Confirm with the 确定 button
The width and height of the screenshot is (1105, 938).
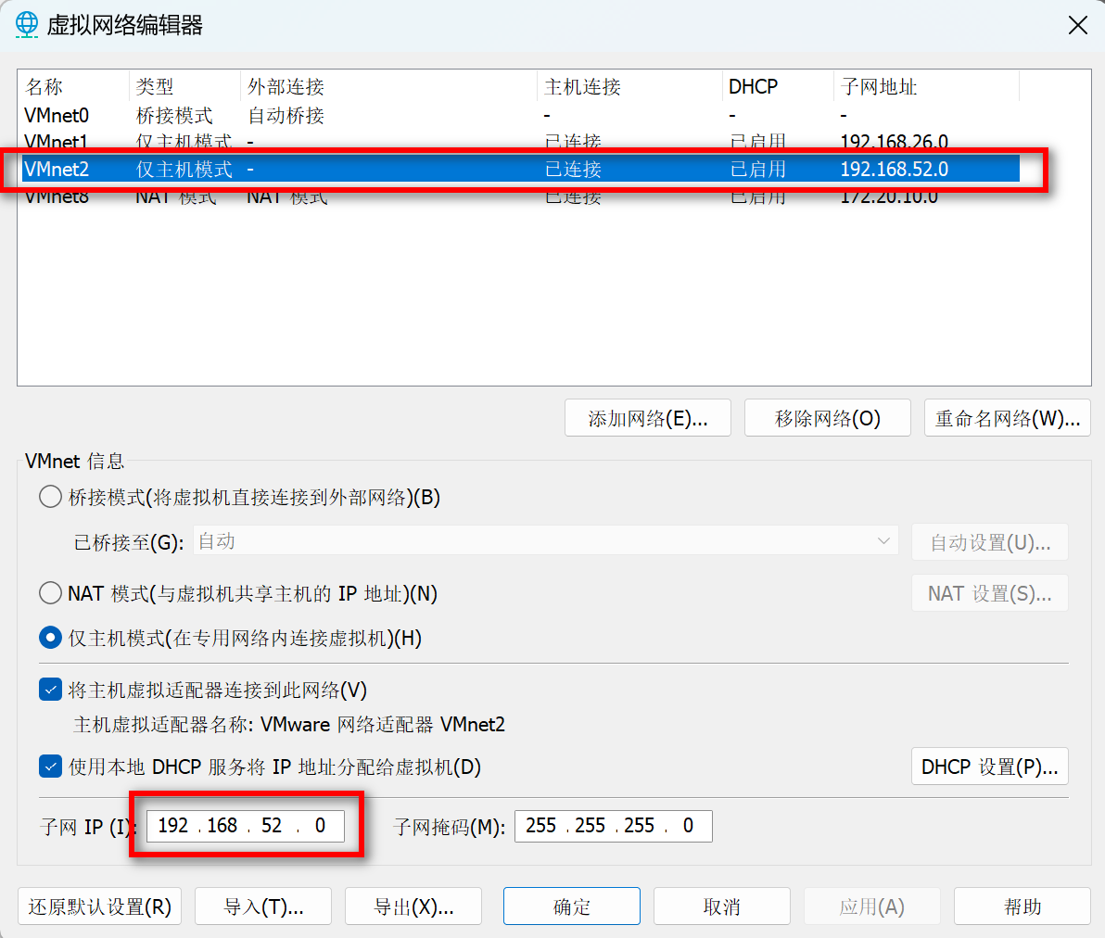(571, 906)
